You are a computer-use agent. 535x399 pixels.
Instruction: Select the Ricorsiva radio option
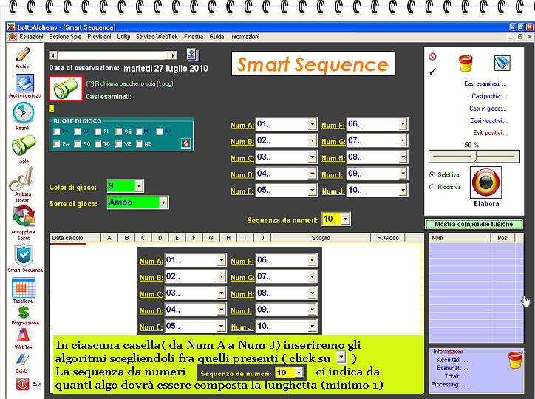coord(432,187)
